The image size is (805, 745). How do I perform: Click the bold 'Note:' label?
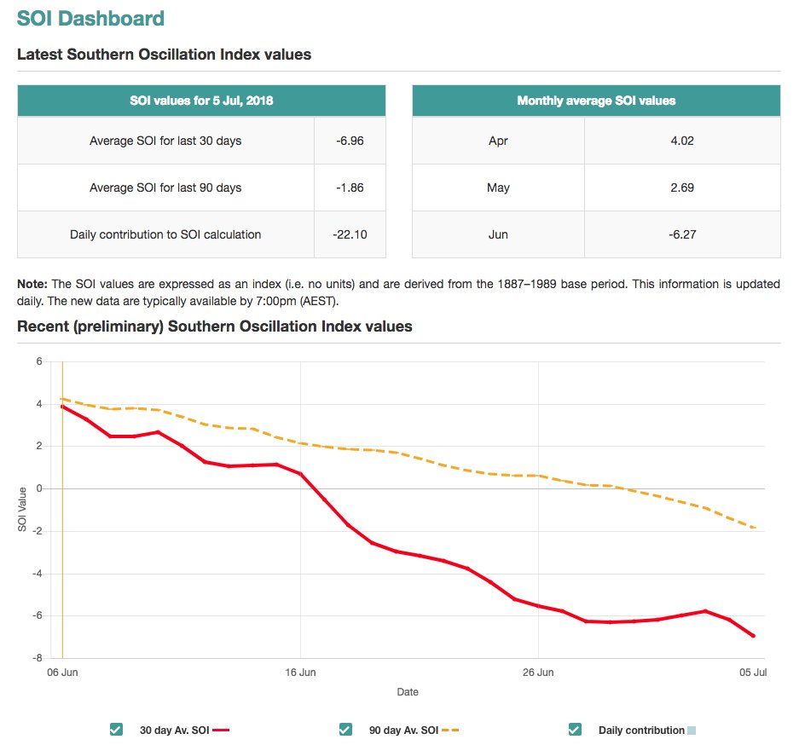tap(32, 284)
